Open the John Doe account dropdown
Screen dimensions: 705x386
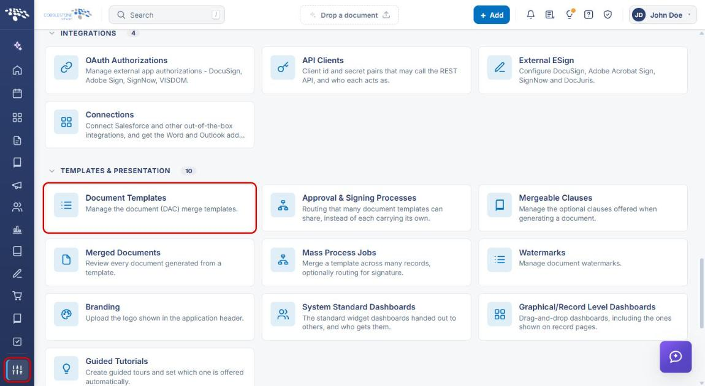662,15
